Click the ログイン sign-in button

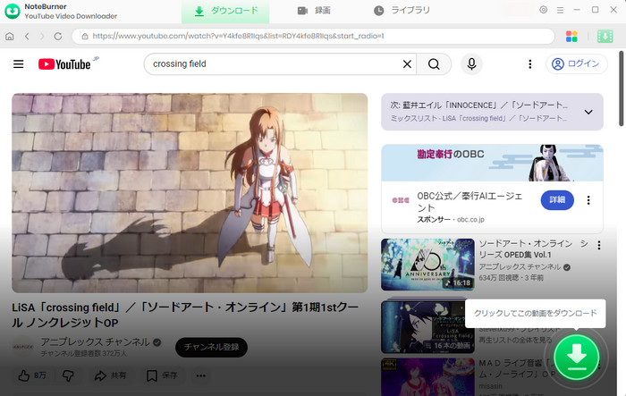click(x=576, y=63)
